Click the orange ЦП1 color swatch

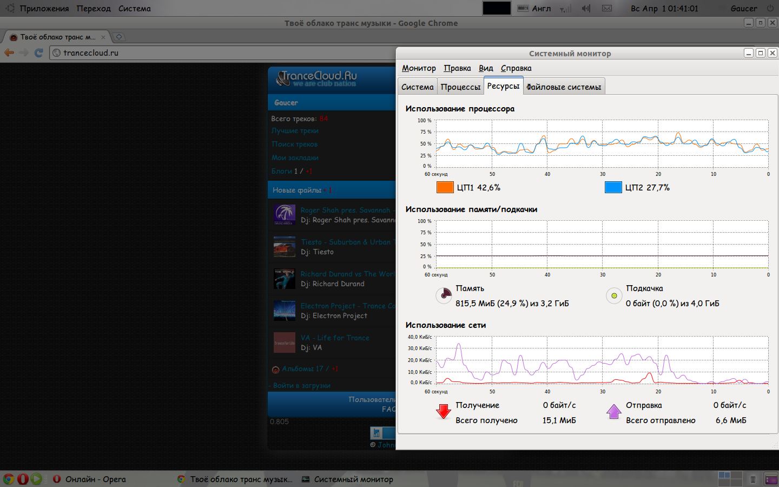(445, 187)
